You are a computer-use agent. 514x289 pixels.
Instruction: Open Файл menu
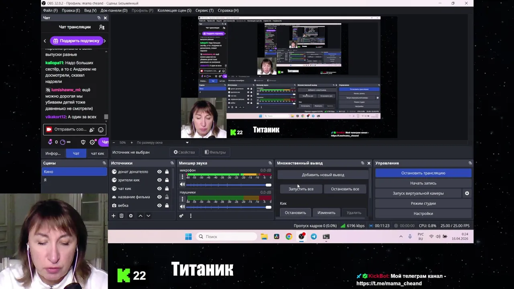point(50,10)
